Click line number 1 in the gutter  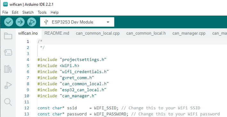coord(28,42)
